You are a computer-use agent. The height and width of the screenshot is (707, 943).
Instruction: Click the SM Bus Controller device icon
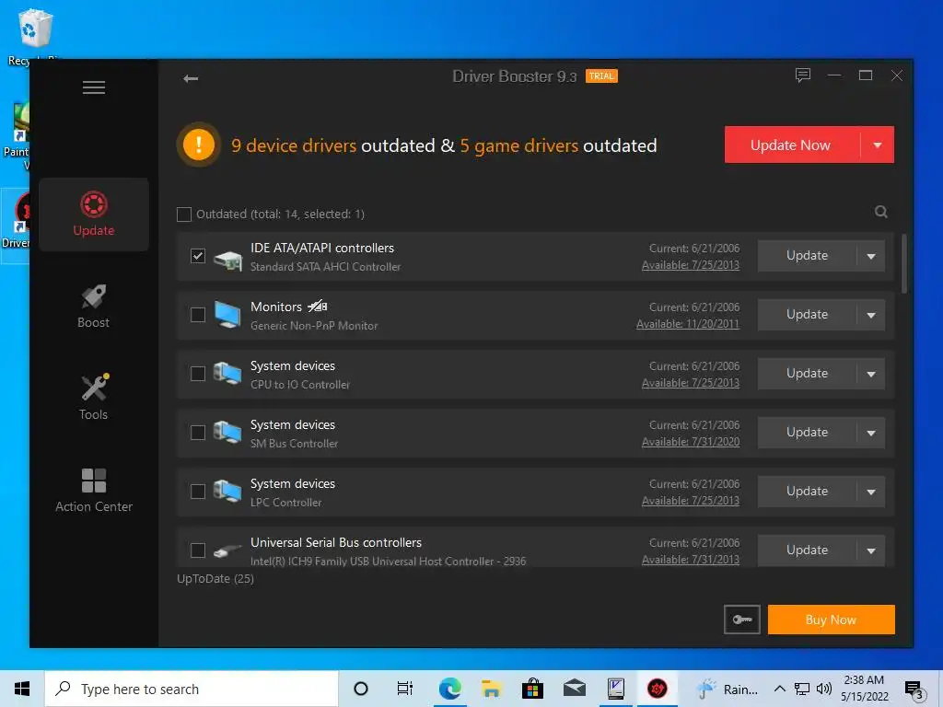coord(227,433)
